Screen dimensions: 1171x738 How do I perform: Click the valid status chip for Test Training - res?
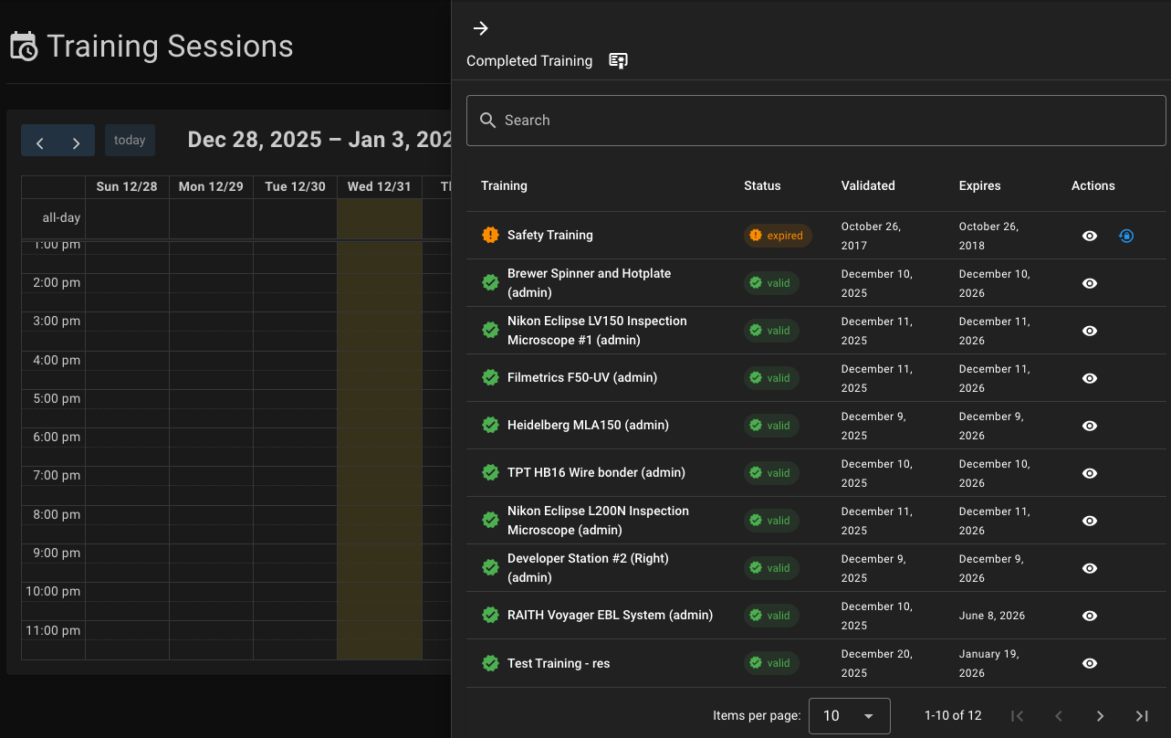point(771,663)
